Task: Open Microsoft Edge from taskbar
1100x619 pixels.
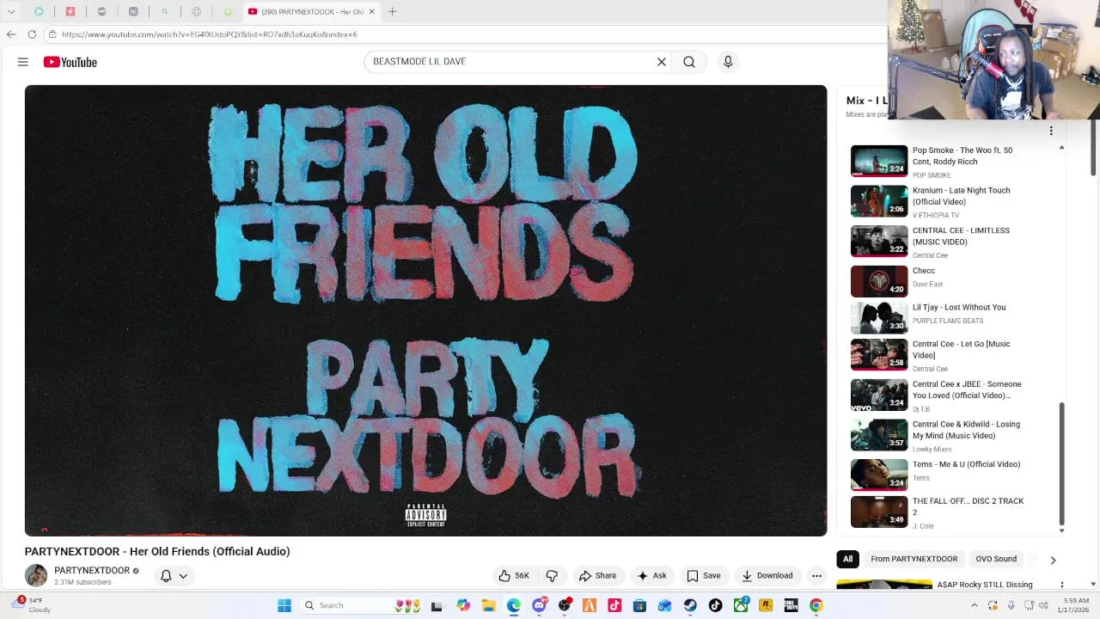Action: click(x=513, y=605)
